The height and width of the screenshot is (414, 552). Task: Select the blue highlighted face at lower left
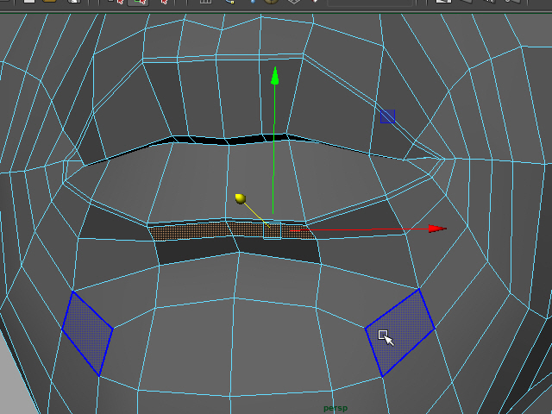[x=87, y=333]
